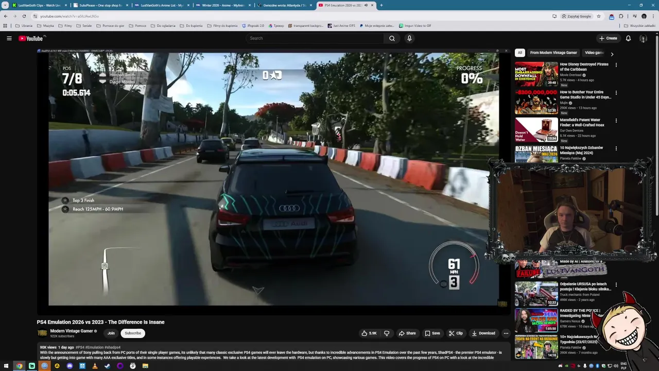Open the Discord taskbar icon

coord(70,366)
